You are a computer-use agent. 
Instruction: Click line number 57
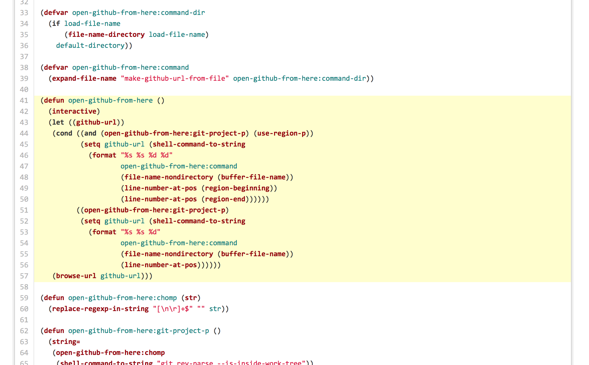[x=24, y=276]
